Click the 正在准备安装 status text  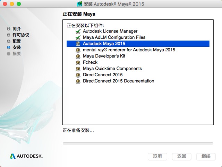[78, 130]
